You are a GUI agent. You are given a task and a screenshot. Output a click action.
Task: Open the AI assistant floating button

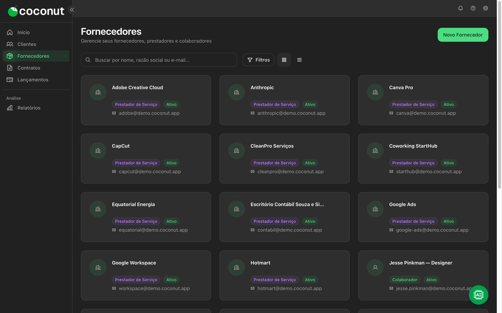coord(478,295)
